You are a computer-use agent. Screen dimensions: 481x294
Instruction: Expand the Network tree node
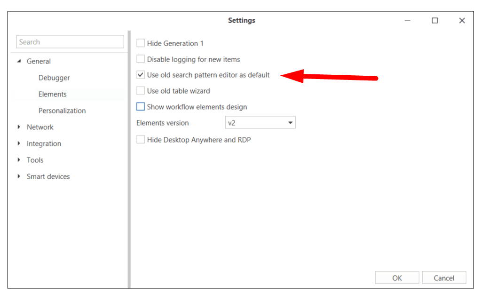click(19, 127)
